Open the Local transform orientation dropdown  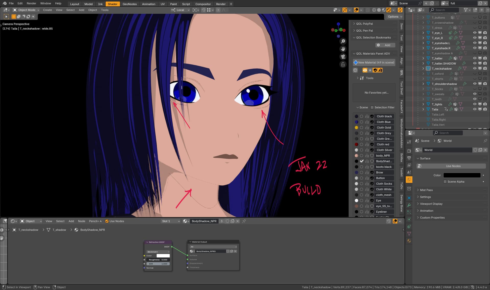pyautogui.click(x=180, y=10)
